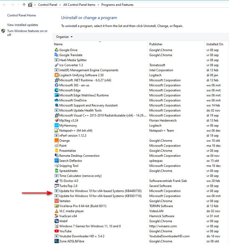The image size is (229, 245).
Task: Open the View installed updates link
Action: (x=23, y=25)
